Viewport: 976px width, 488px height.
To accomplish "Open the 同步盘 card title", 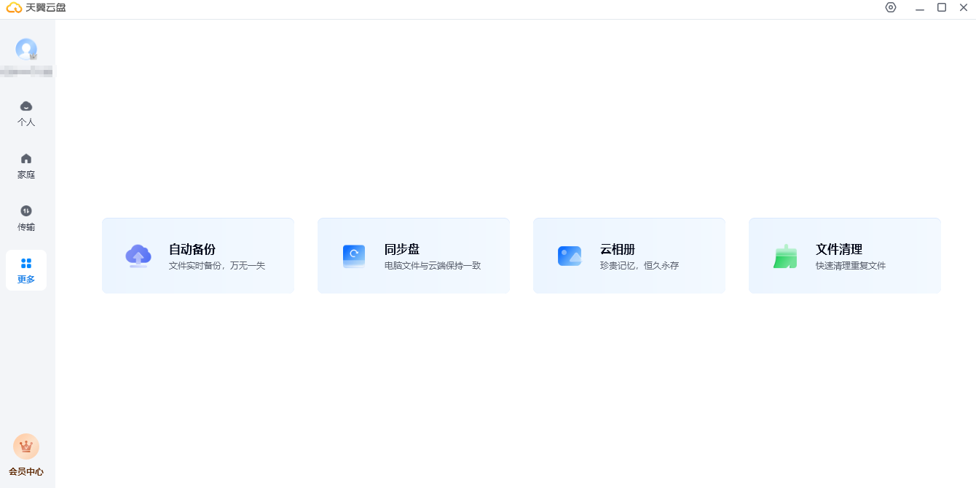I will coord(402,249).
